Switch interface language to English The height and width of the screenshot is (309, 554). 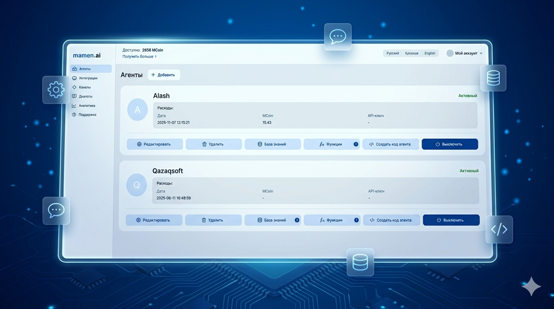(430, 53)
